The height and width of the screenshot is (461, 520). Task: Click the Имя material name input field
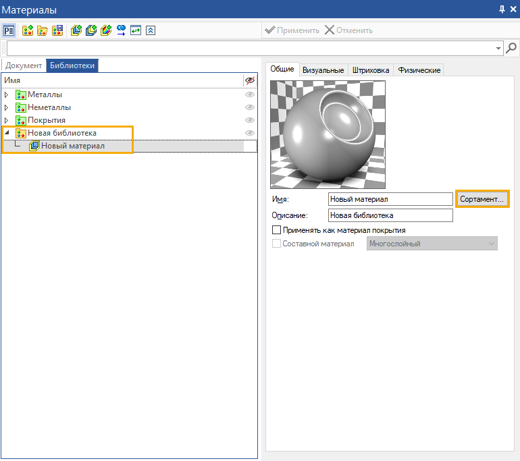coord(390,199)
